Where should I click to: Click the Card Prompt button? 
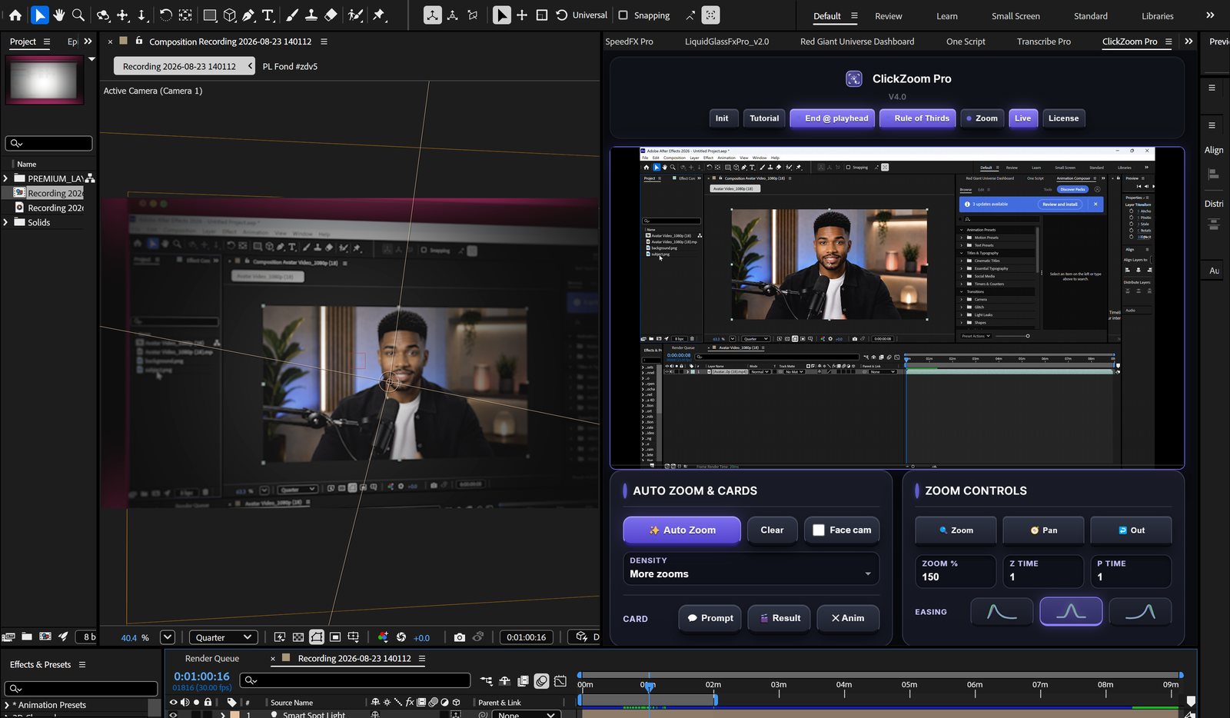[x=710, y=618]
